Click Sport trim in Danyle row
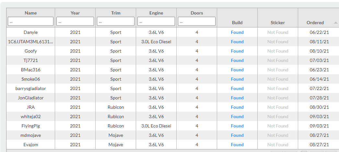339x152 pixels. click(116, 33)
